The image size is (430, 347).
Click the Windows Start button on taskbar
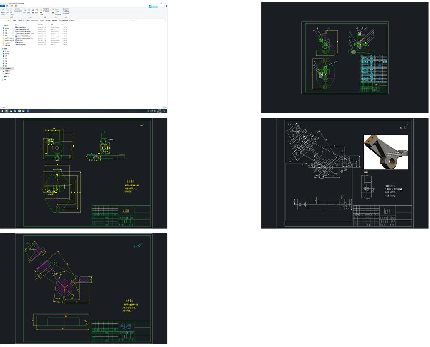click(2, 111)
